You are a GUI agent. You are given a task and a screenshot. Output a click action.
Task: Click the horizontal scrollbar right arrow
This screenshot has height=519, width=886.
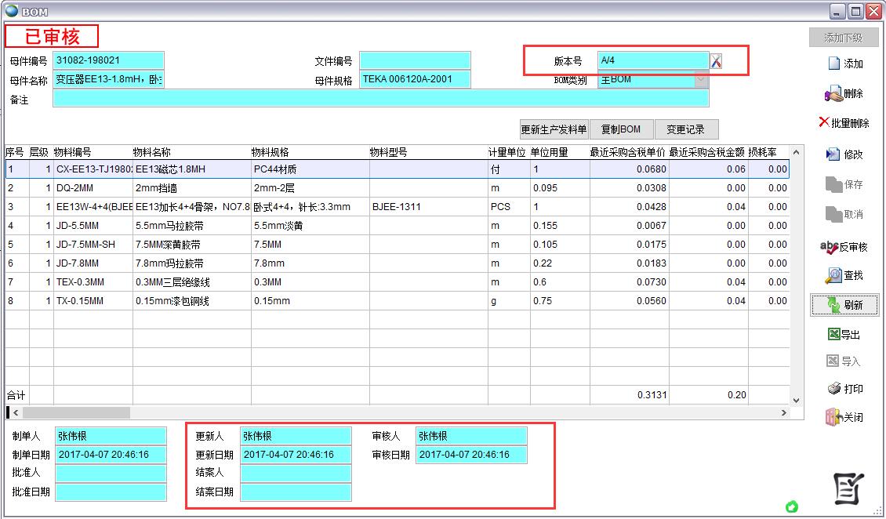click(x=783, y=412)
